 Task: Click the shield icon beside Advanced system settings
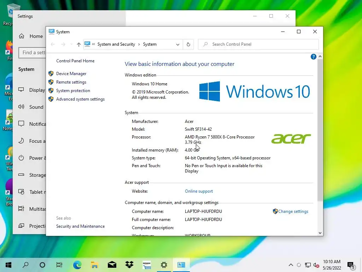point(51,99)
